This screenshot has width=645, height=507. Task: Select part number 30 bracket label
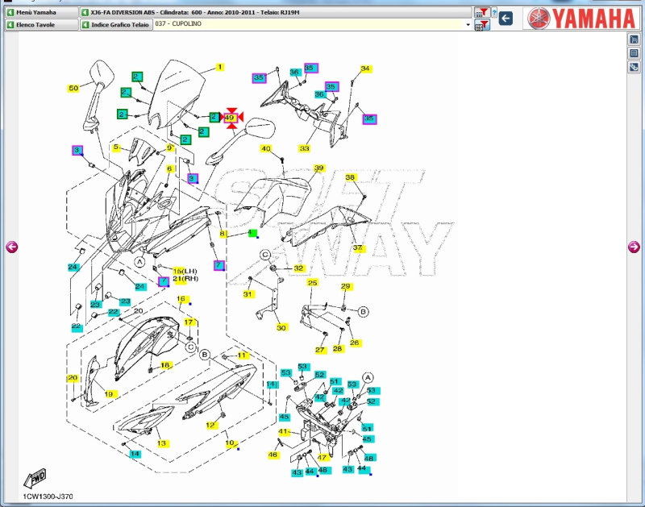coord(281,327)
